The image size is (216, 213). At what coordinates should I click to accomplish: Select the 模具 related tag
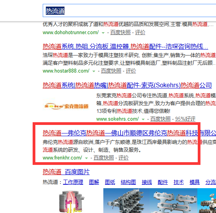pyautogui.click(x=195, y=182)
